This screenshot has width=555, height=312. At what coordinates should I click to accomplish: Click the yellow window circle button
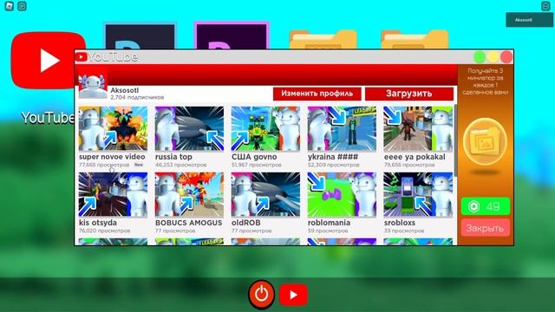pyautogui.click(x=493, y=56)
